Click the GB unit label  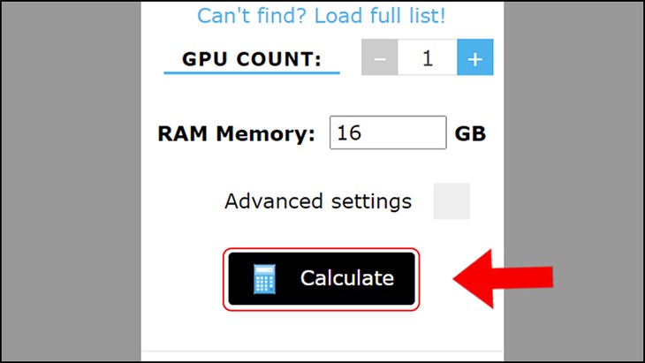tap(470, 133)
